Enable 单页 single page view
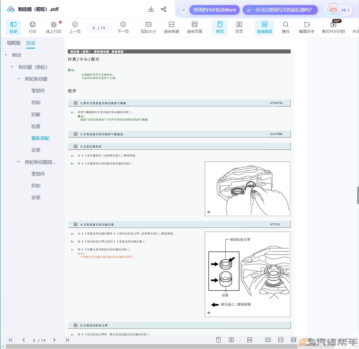 (220, 27)
